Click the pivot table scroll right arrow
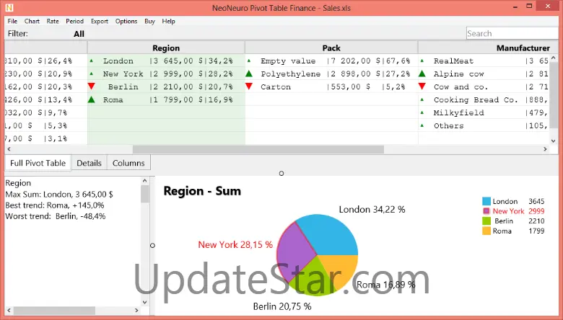This screenshot has height=320, width=563. 545,149
